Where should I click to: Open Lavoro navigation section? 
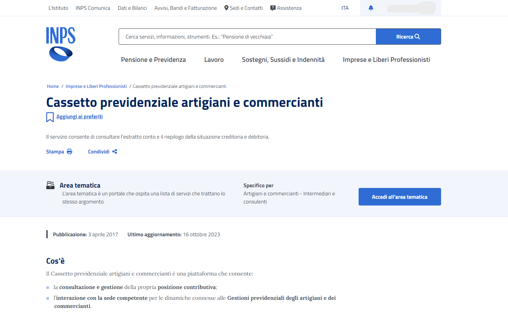(214, 59)
